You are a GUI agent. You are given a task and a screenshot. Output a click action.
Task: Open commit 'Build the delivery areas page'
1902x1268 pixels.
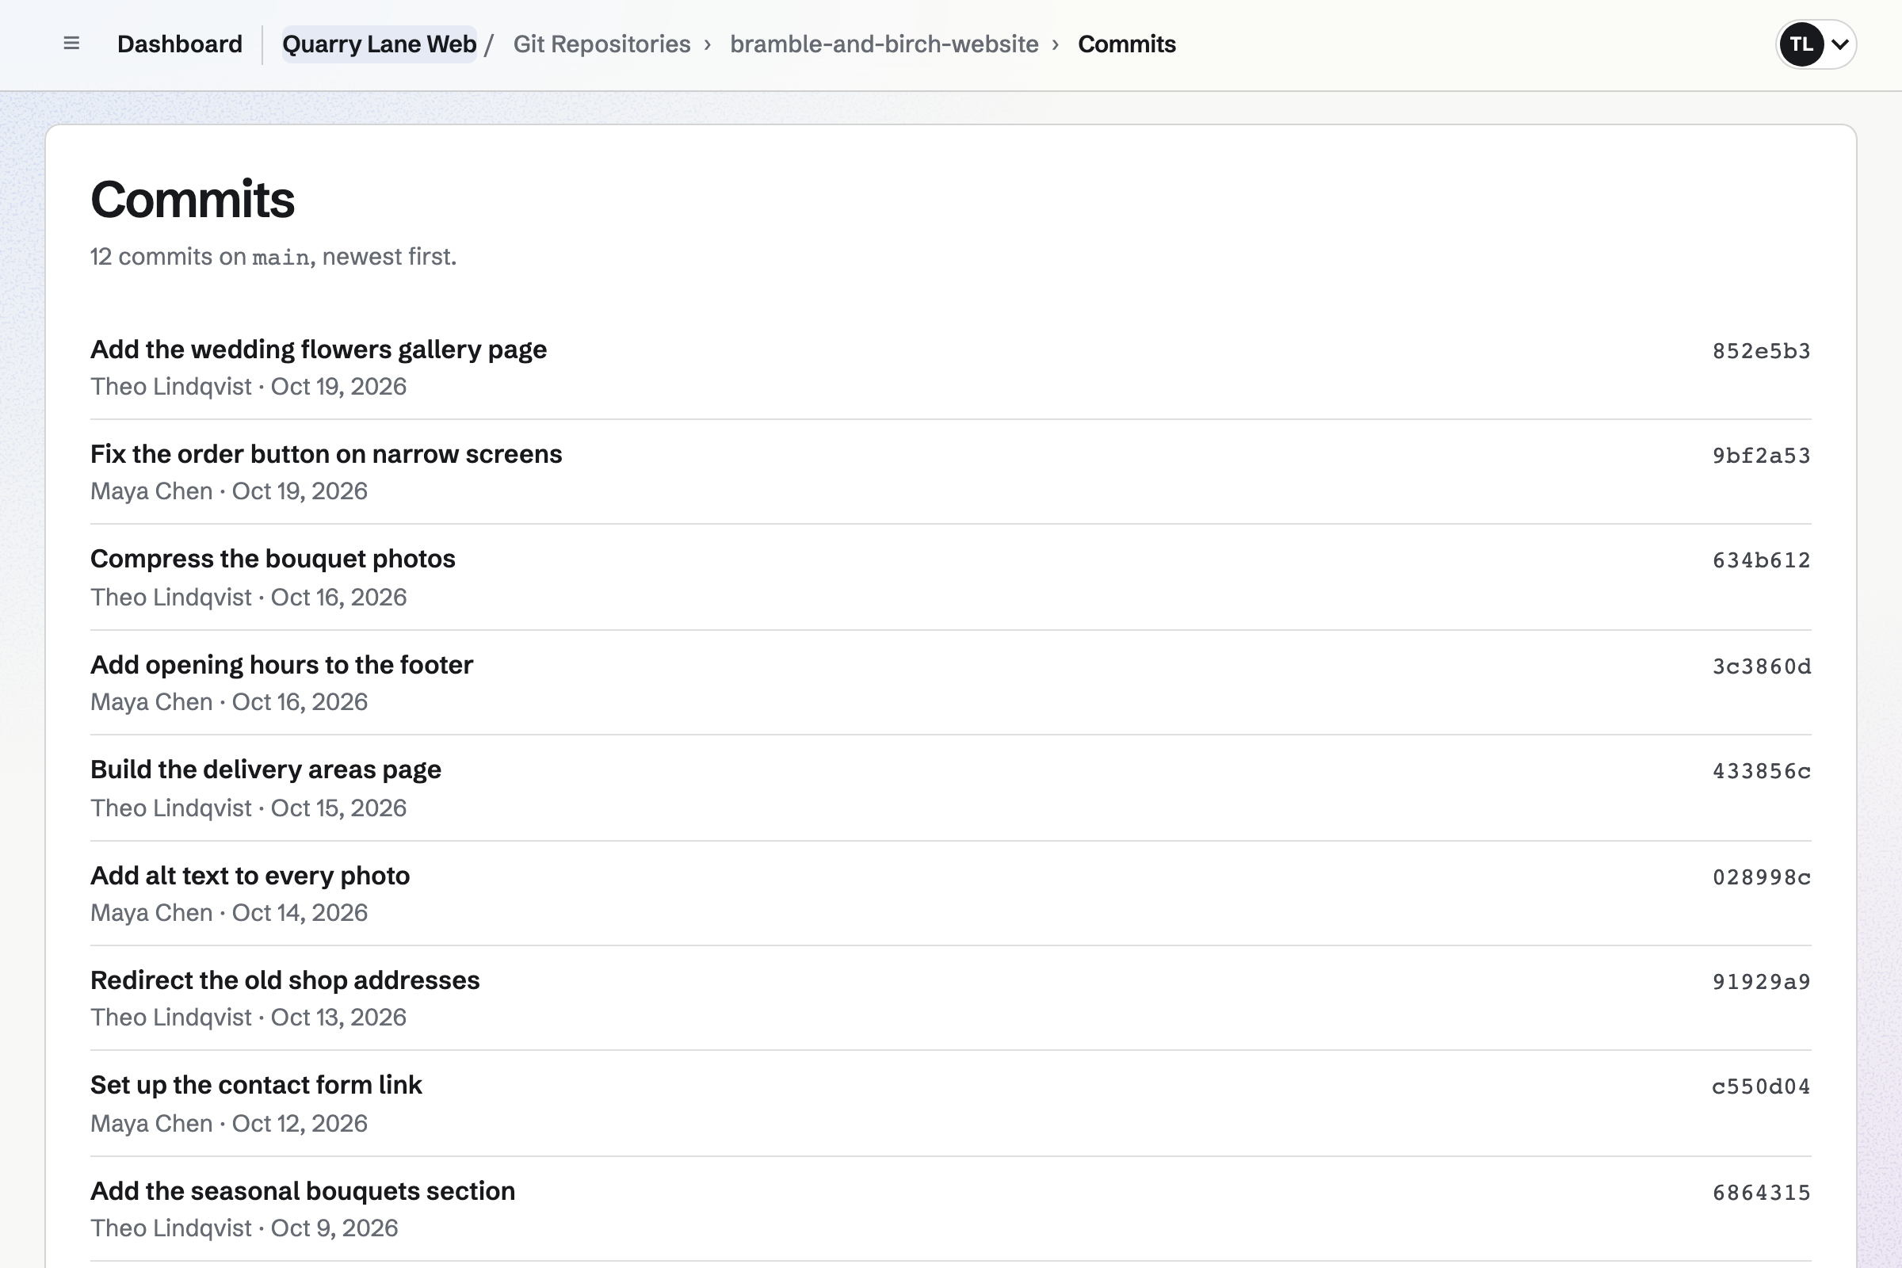coord(265,770)
